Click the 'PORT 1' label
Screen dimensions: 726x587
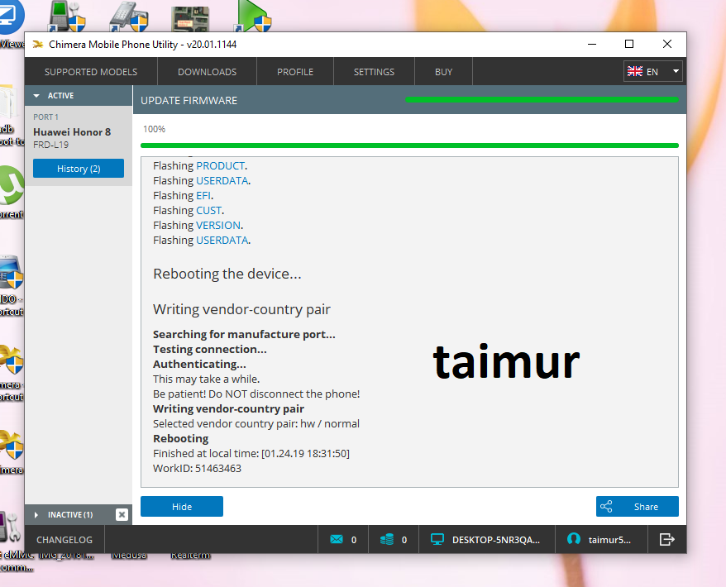pyautogui.click(x=45, y=117)
